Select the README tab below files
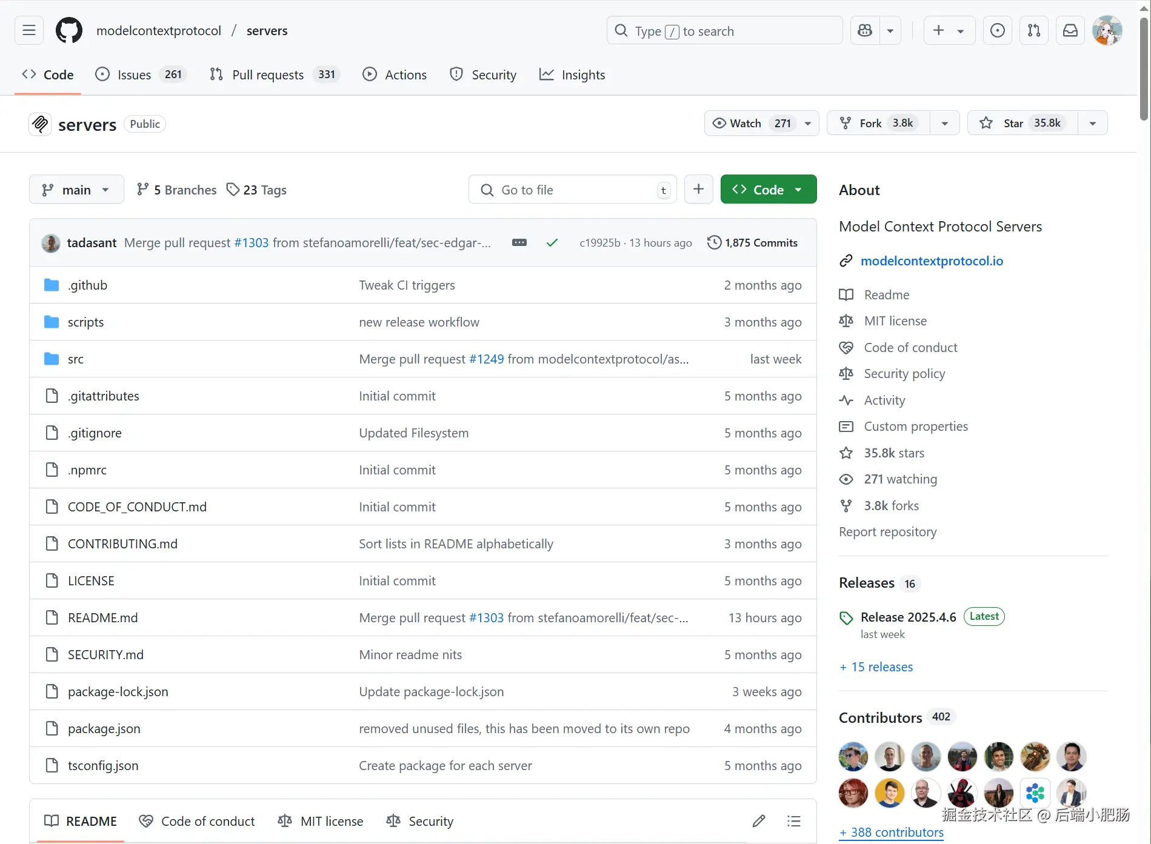Image resolution: width=1151 pixels, height=844 pixels. pos(80,821)
